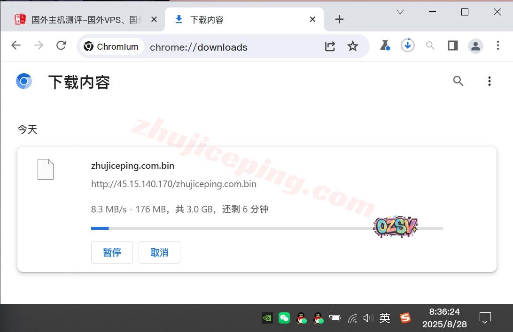The height and width of the screenshot is (332, 513).
Task: Reload the downloads page
Action: 61,45
